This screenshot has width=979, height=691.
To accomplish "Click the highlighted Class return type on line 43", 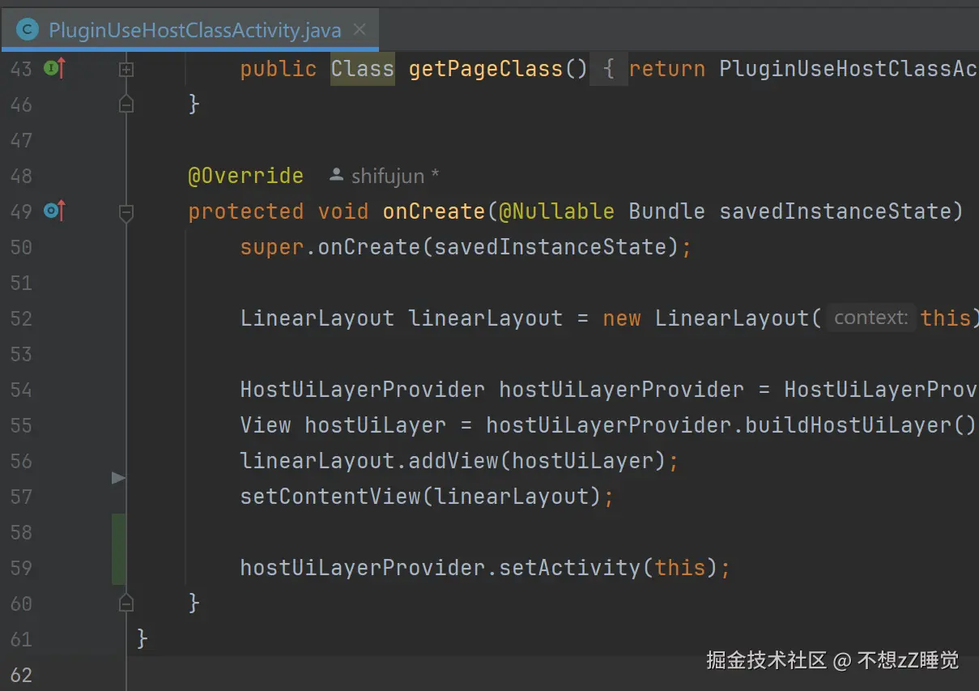I will coord(362,69).
